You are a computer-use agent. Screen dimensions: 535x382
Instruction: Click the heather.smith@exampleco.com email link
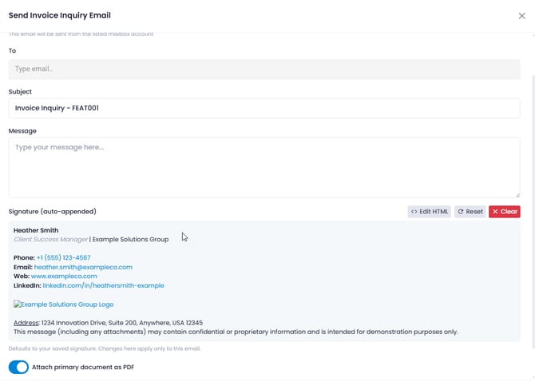83,267
